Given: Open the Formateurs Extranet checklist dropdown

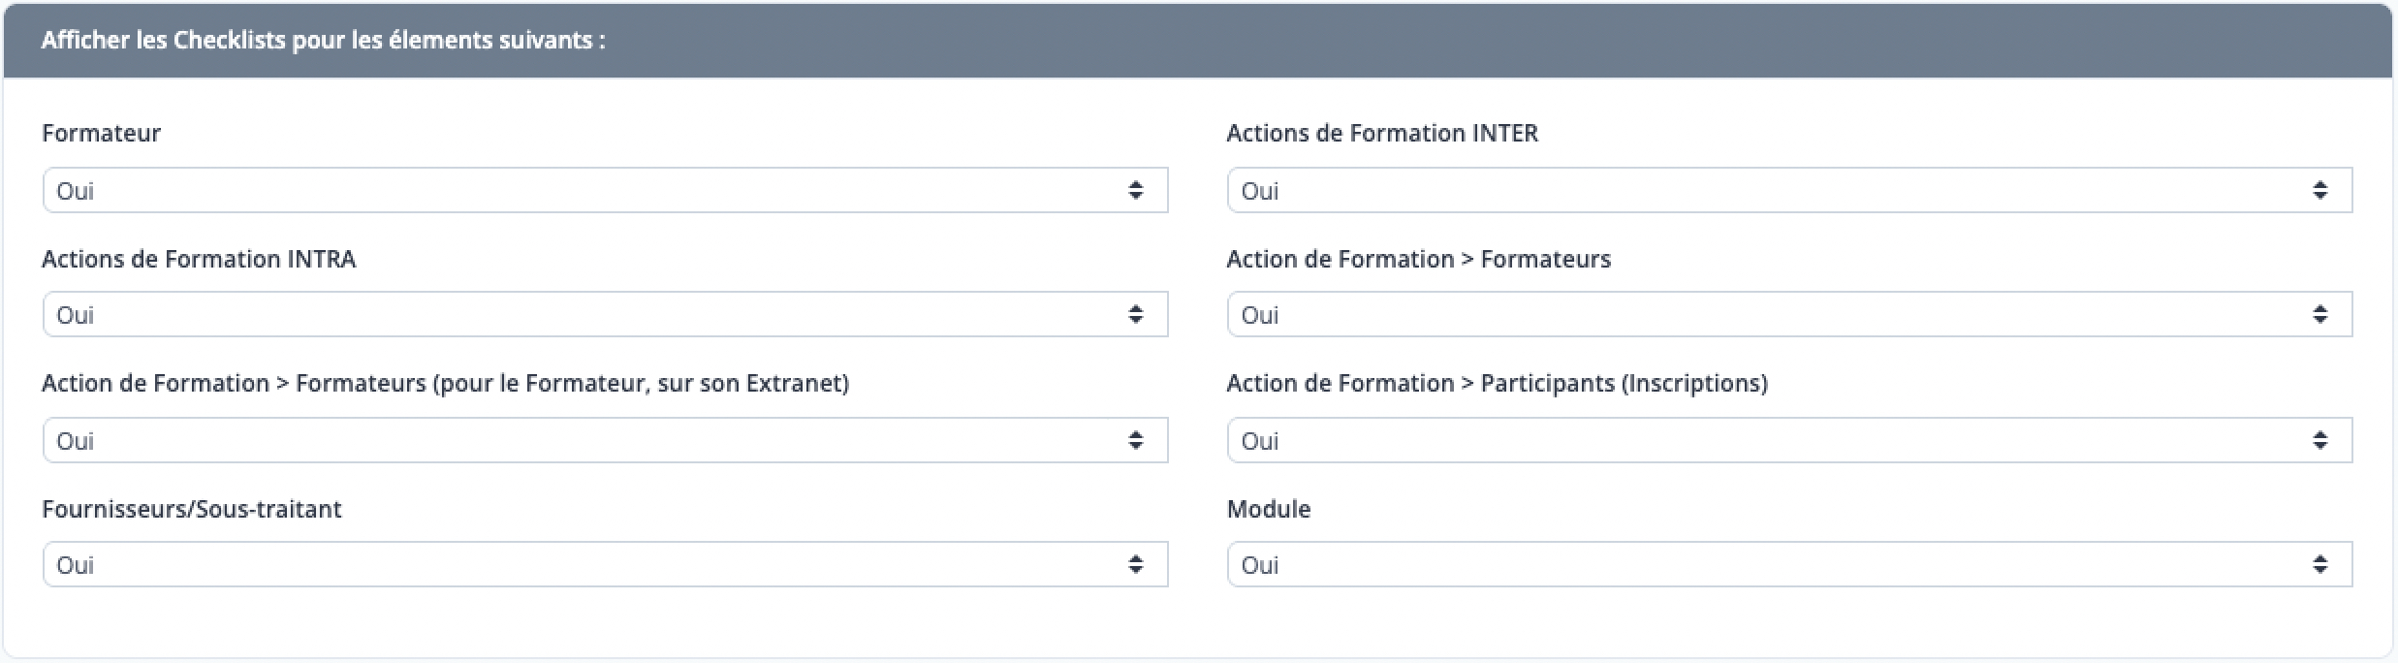Looking at the screenshot, I should 605,440.
